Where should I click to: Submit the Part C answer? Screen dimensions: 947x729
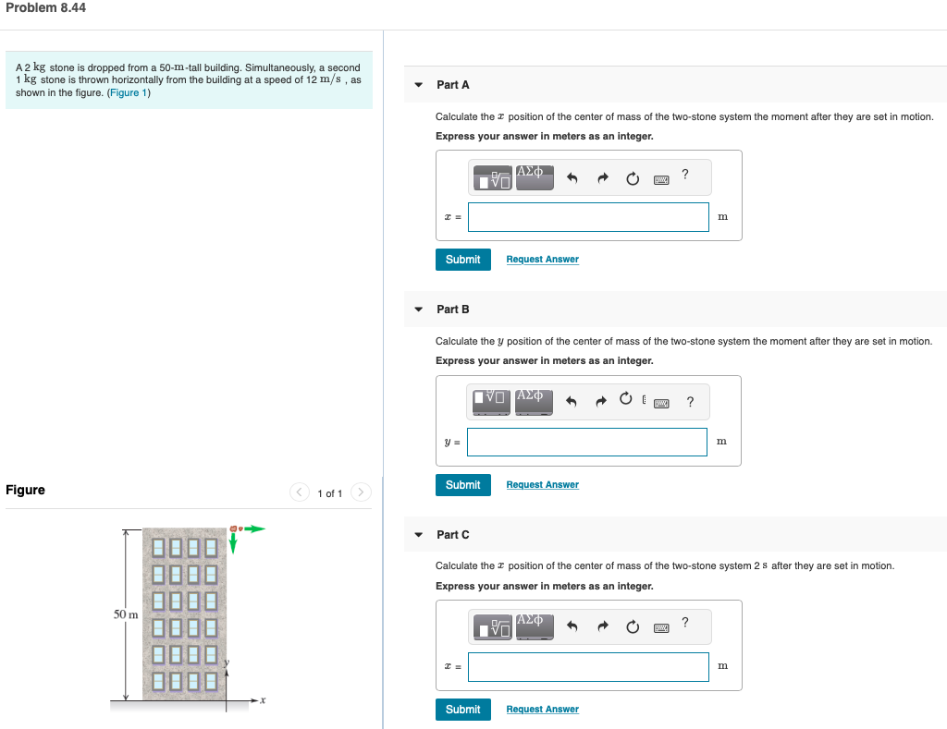pyautogui.click(x=462, y=710)
